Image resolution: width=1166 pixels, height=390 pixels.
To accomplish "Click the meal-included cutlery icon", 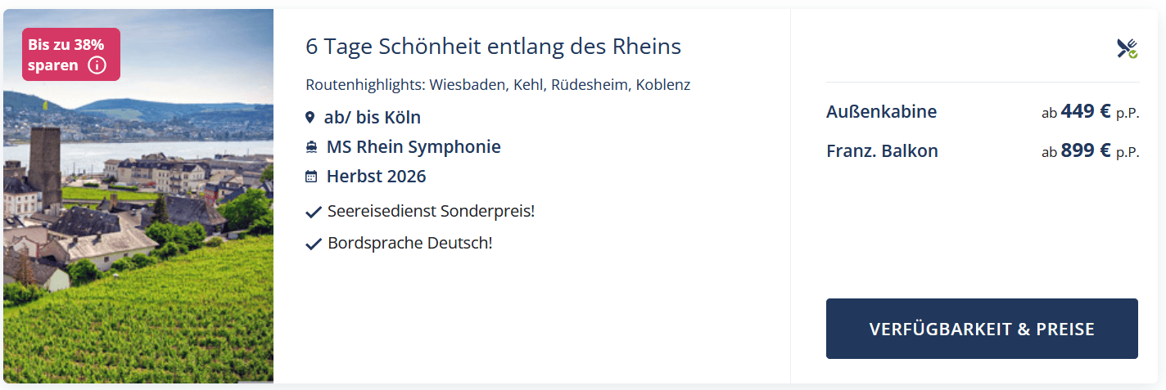I will point(1128,48).
